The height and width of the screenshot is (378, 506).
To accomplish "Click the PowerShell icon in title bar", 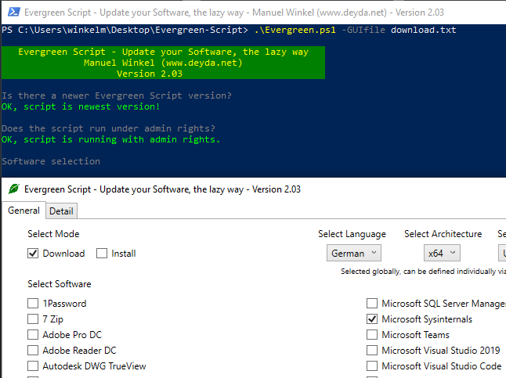I will [14, 13].
